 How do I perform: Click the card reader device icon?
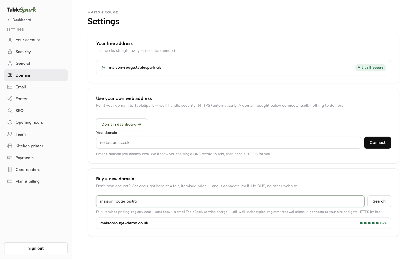point(10,170)
